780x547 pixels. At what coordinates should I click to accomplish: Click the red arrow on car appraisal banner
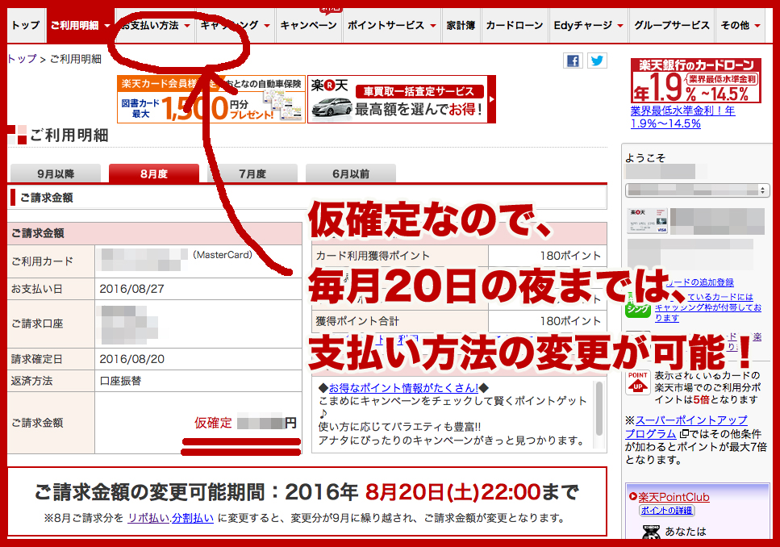tap(491, 99)
